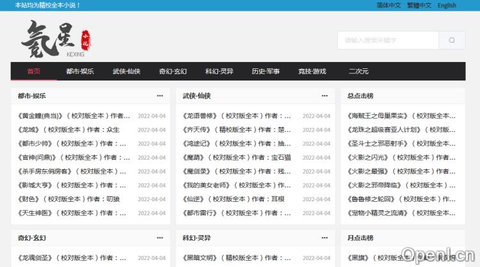Click the search magnifier icon button
Image resolution: width=480 pixels, height=267 pixels.
click(452, 40)
